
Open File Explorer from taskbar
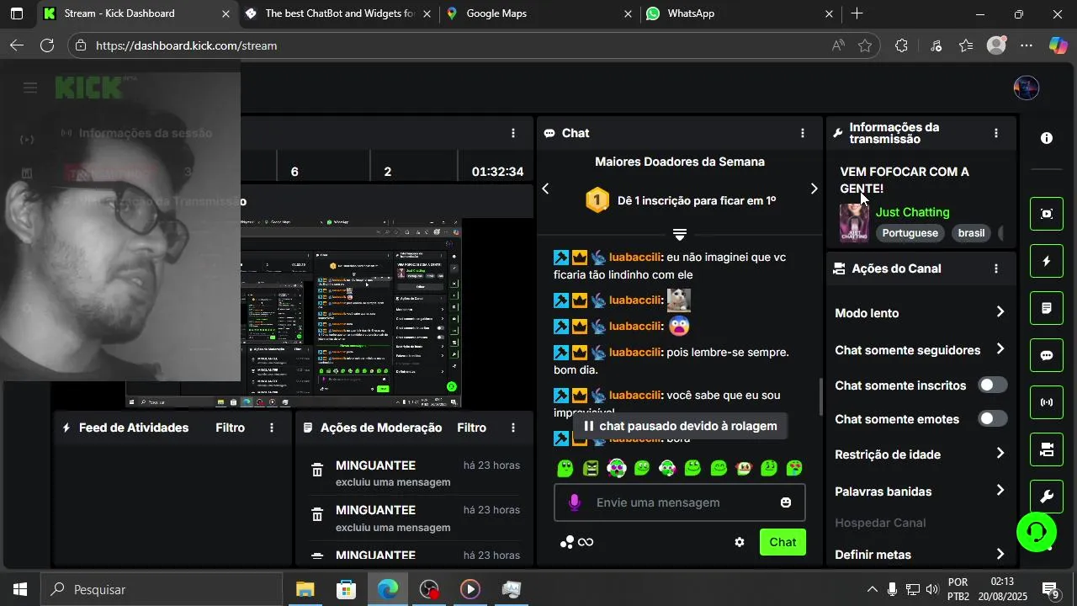point(305,589)
